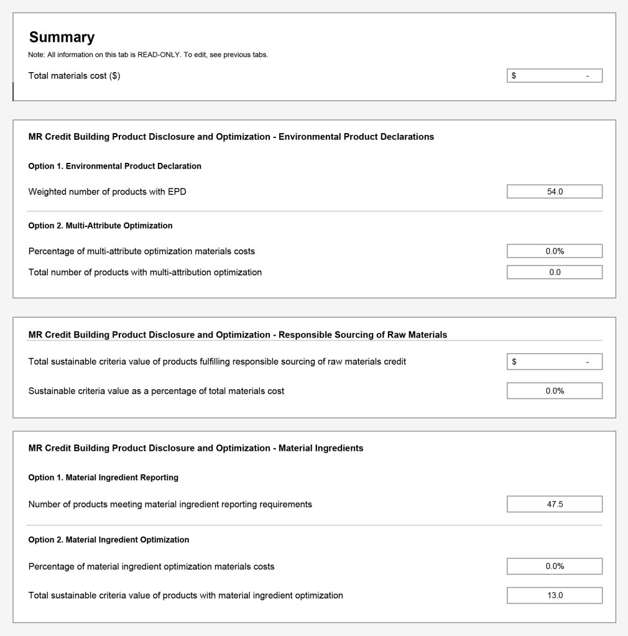
Task: Click the Option 2. Material Ingredient Optimization heading
Action: click(x=109, y=540)
